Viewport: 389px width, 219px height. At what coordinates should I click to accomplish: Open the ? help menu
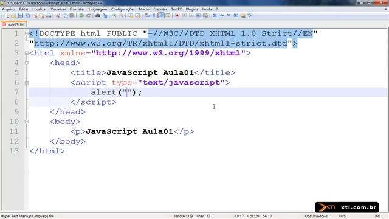point(216,9)
